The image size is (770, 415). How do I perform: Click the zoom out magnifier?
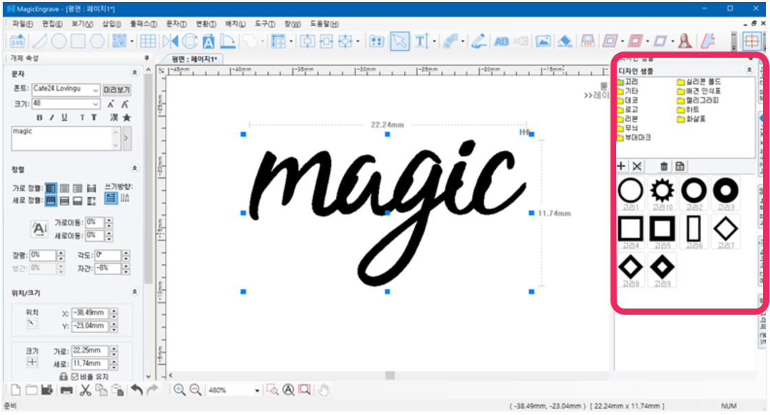(195, 390)
